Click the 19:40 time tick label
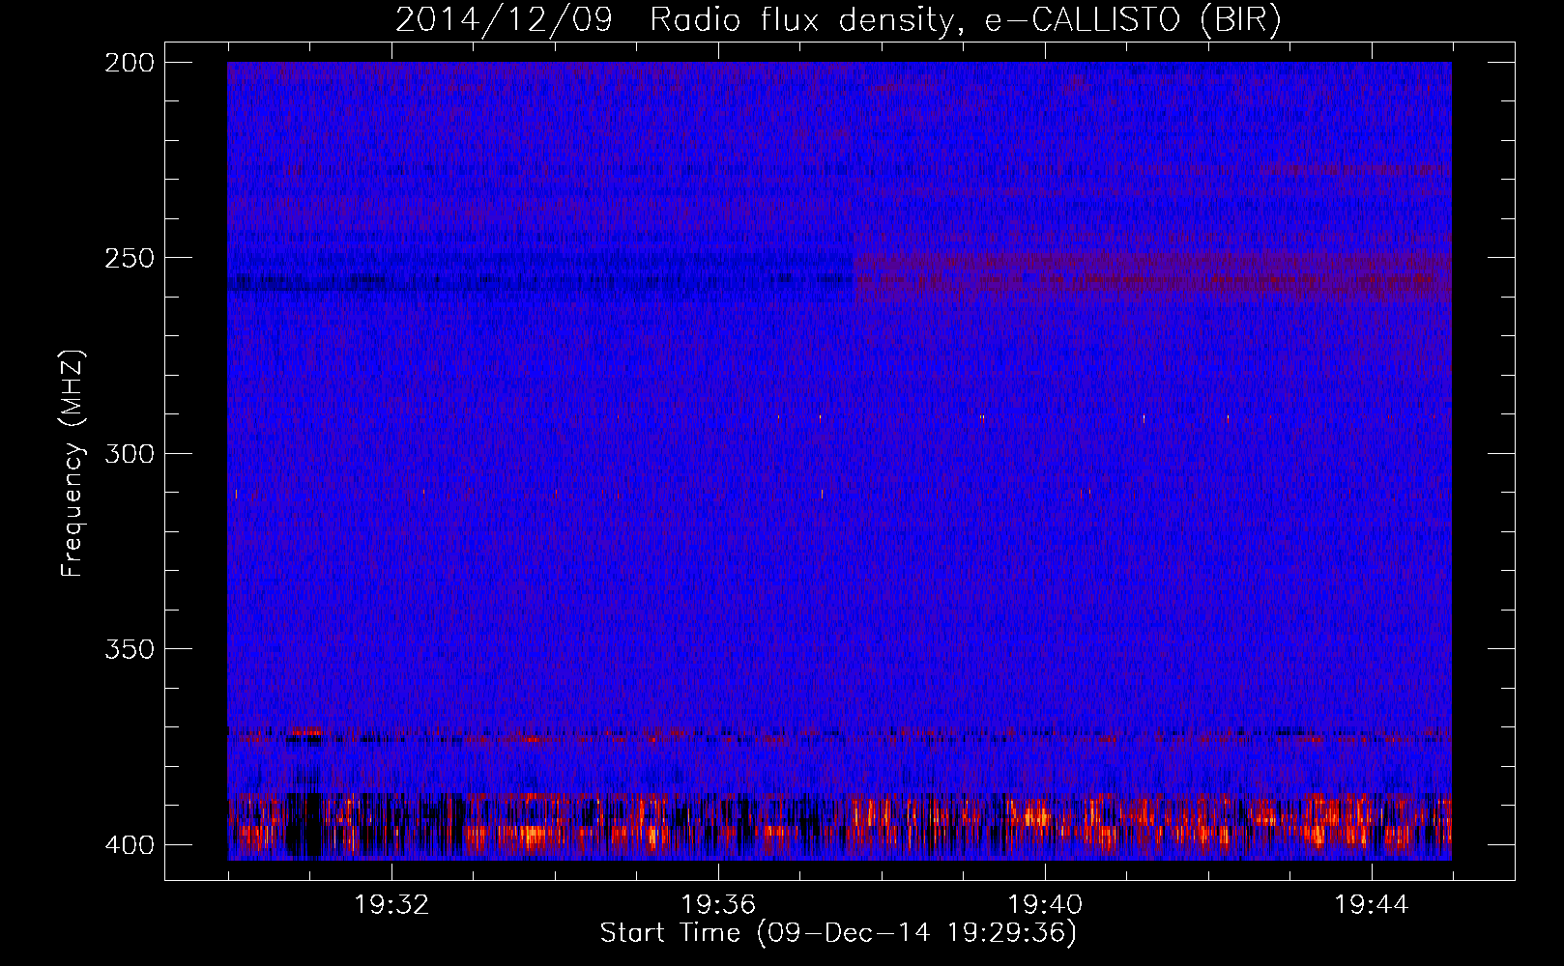The height and width of the screenshot is (966, 1564). [x=1045, y=905]
